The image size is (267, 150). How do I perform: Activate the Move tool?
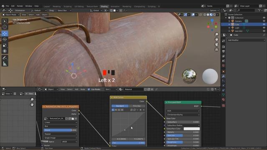[5, 33]
